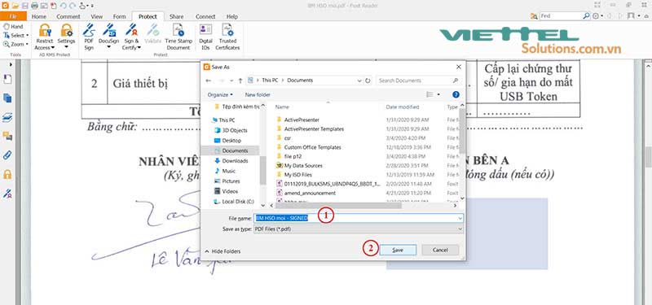This screenshot has height=305, width=652.
Task: Select Desktop in navigation tree
Action: tap(231, 141)
